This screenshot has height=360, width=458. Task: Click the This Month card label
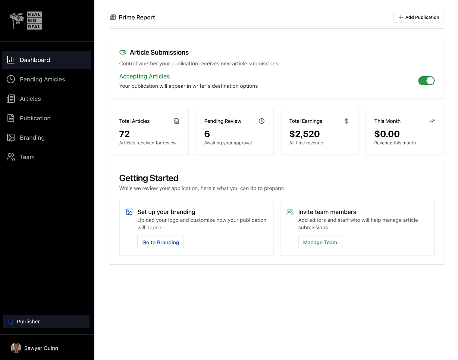[x=388, y=121]
